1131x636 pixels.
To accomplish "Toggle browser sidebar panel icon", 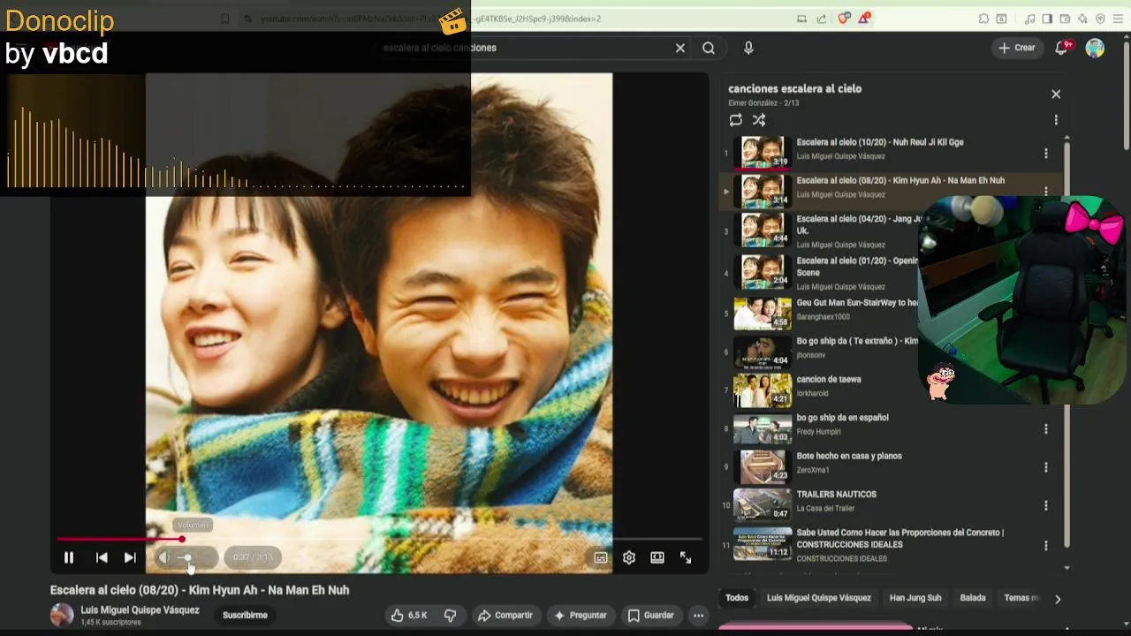I will (1047, 19).
